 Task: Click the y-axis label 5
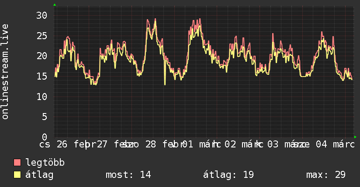(x=45, y=117)
